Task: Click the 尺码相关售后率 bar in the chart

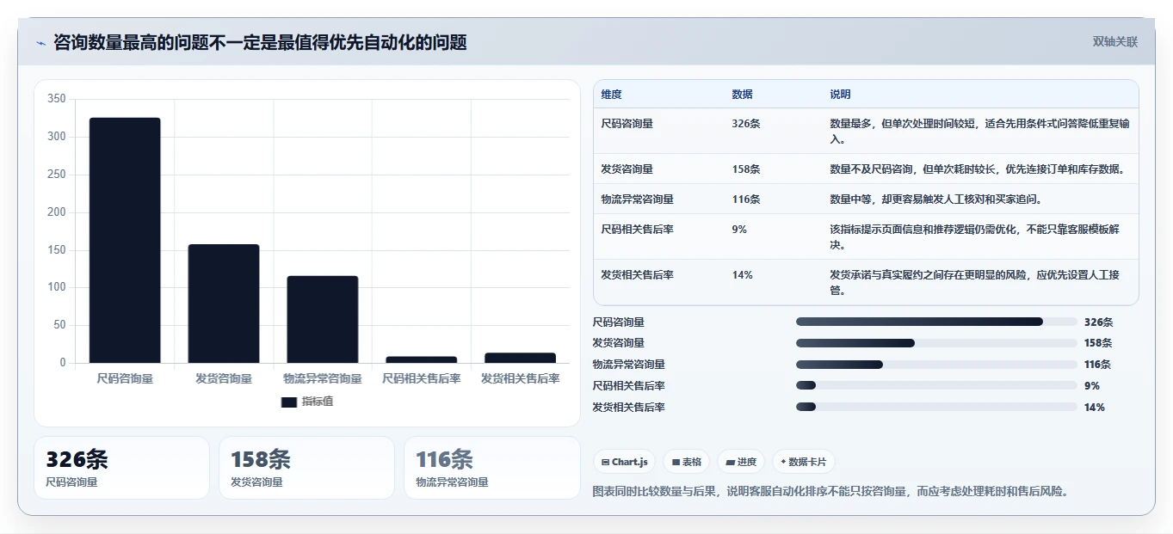Action: 422,359
